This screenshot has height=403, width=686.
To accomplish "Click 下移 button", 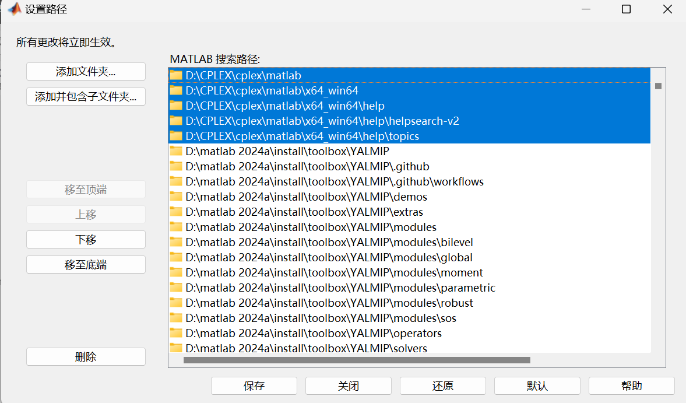I will (x=86, y=239).
